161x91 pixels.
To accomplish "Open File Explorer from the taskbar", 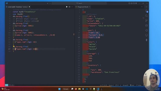I will pos(79,89).
